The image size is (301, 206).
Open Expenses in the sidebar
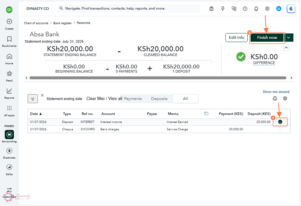pyautogui.click(x=9, y=153)
